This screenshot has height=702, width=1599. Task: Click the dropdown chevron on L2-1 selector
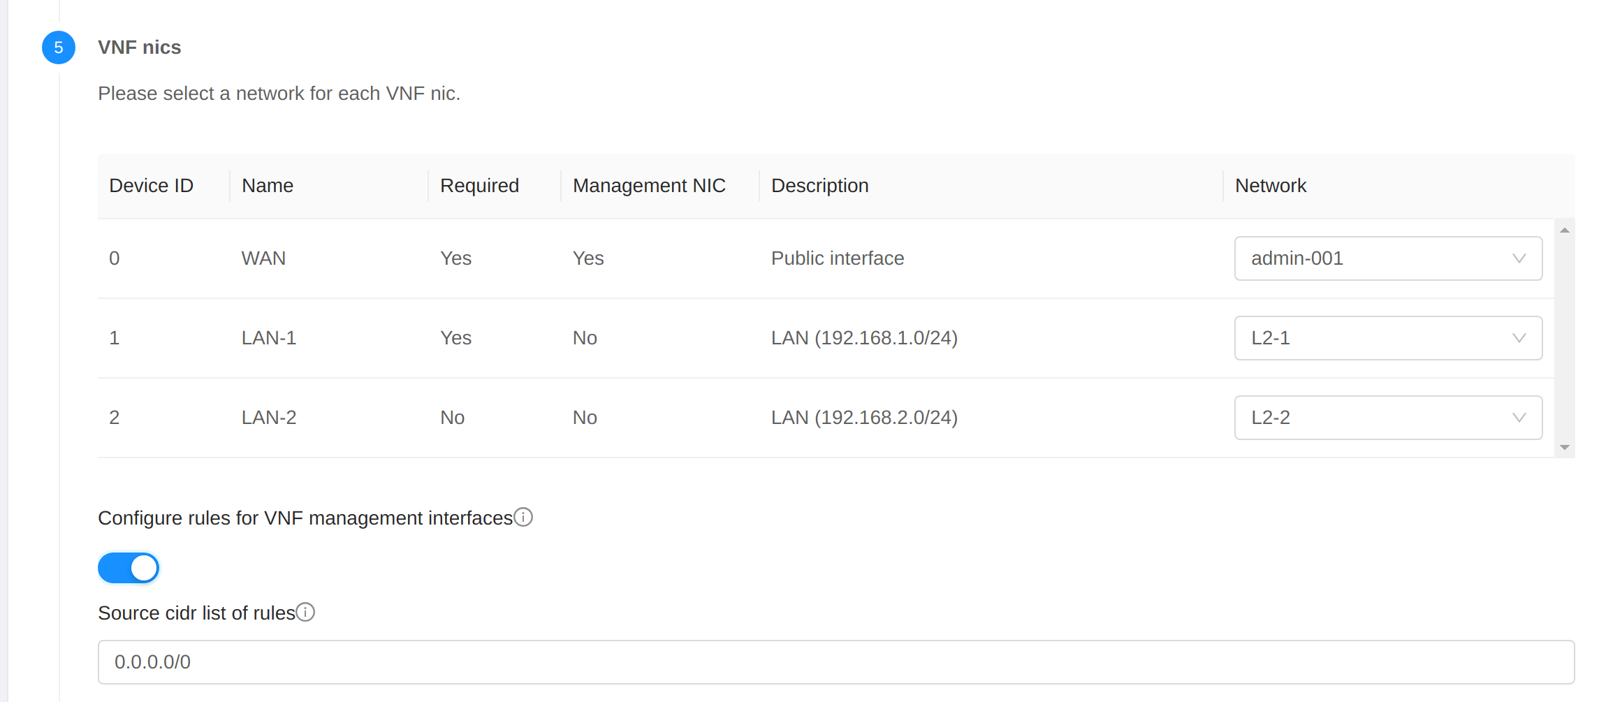click(x=1519, y=338)
